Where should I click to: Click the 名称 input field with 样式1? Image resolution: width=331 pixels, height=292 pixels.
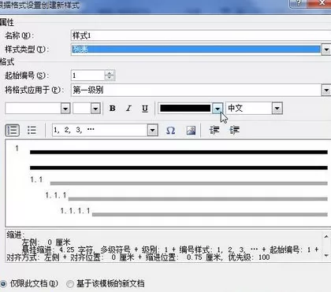point(201,35)
